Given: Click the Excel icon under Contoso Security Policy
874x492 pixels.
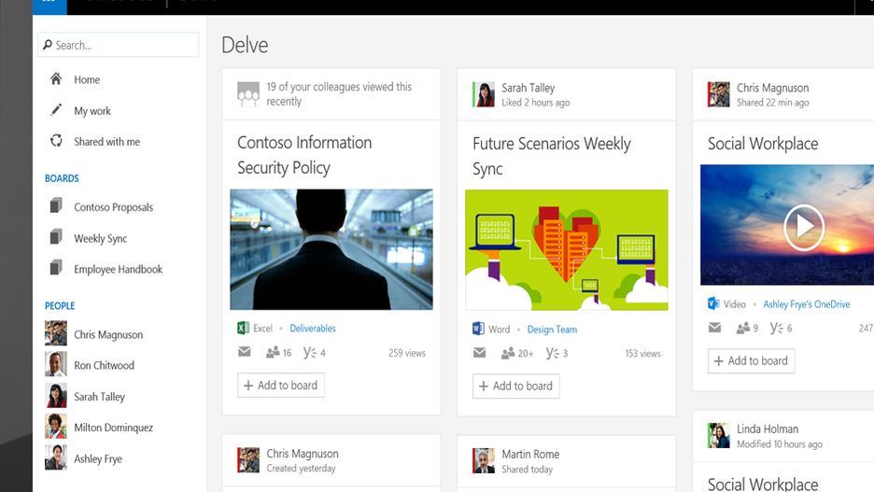Looking at the screenshot, I should [x=243, y=329].
